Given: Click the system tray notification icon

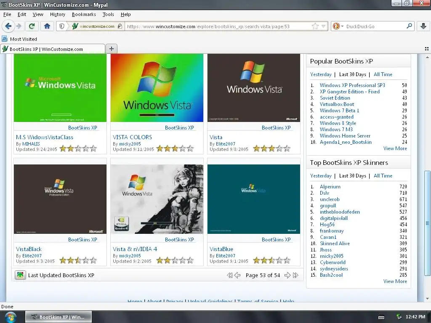Looking at the screenshot, I should click(x=399, y=317).
